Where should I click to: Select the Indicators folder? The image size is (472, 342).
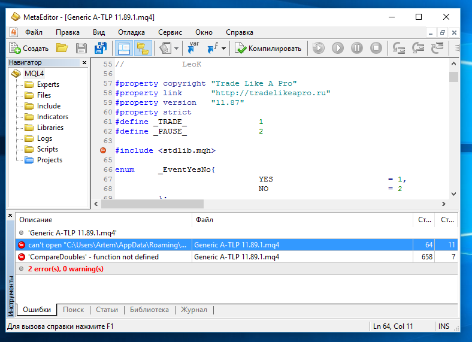point(52,117)
